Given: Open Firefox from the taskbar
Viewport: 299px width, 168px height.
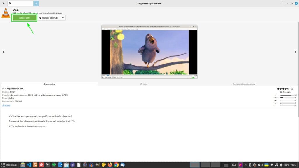Looking at the screenshot, I should tap(110, 165).
